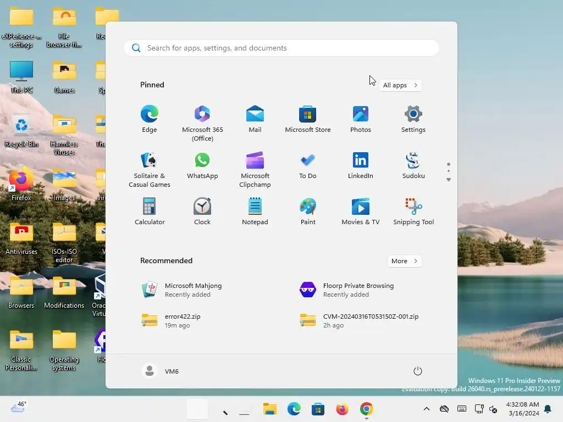Select Images folder on desktop
The width and height of the screenshot is (563, 422).
click(x=64, y=184)
